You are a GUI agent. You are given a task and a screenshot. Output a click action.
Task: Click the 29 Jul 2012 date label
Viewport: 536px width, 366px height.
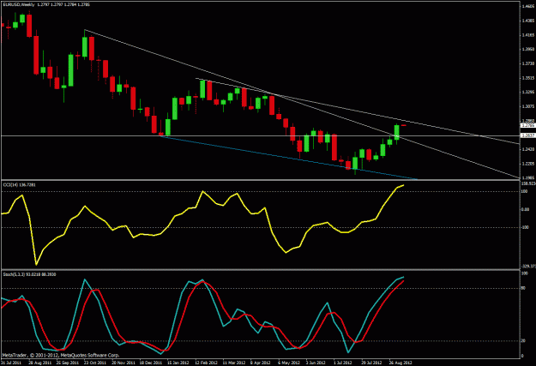coord(372,363)
